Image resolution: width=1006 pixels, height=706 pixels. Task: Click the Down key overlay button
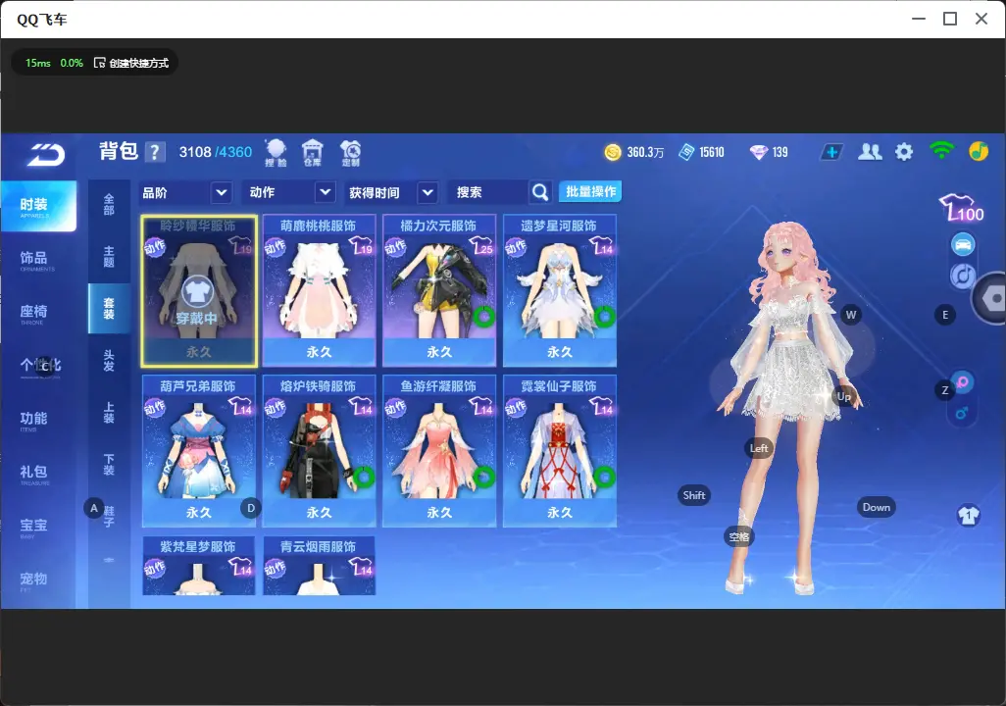(x=876, y=507)
